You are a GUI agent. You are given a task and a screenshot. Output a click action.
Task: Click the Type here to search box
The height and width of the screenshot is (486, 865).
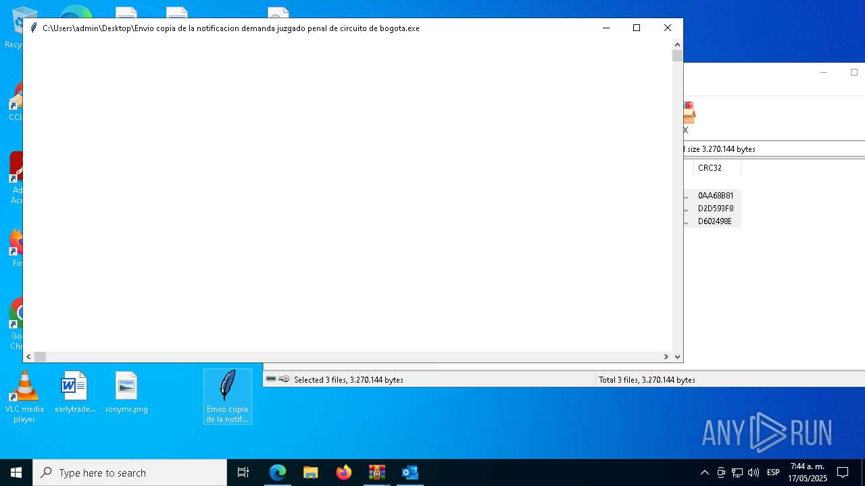[x=130, y=473]
